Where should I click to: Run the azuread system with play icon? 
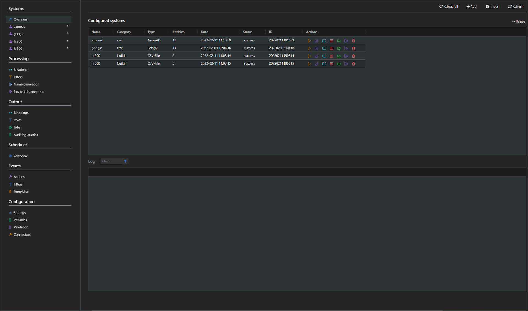coord(309,41)
